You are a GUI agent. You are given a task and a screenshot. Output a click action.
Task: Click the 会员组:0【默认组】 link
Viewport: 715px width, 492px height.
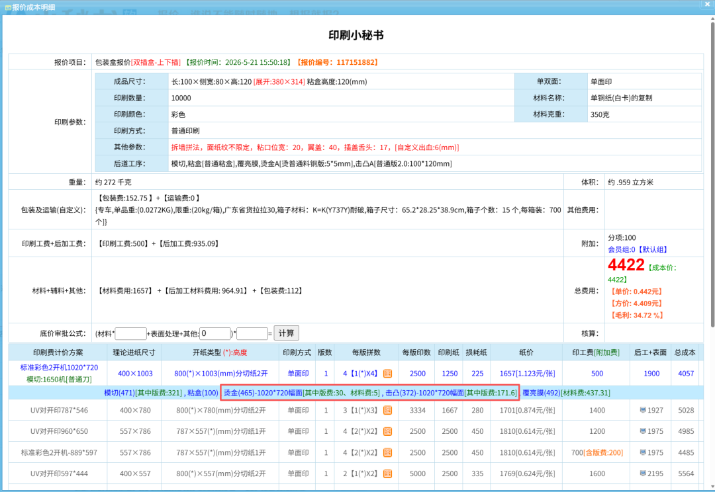tap(638, 250)
